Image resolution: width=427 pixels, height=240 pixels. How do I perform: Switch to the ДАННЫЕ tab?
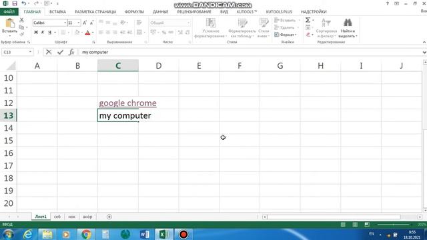(x=160, y=12)
